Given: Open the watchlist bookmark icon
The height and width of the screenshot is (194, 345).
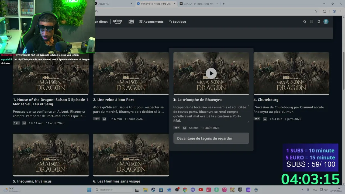Looking at the screenshot, I should pyautogui.click(x=319, y=22).
